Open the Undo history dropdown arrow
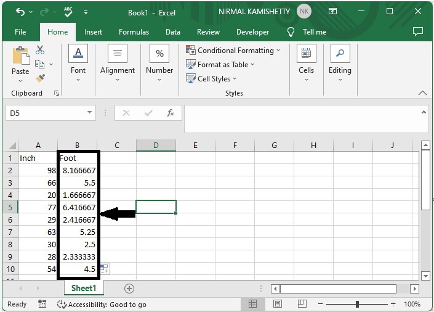 [x=31, y=12]
